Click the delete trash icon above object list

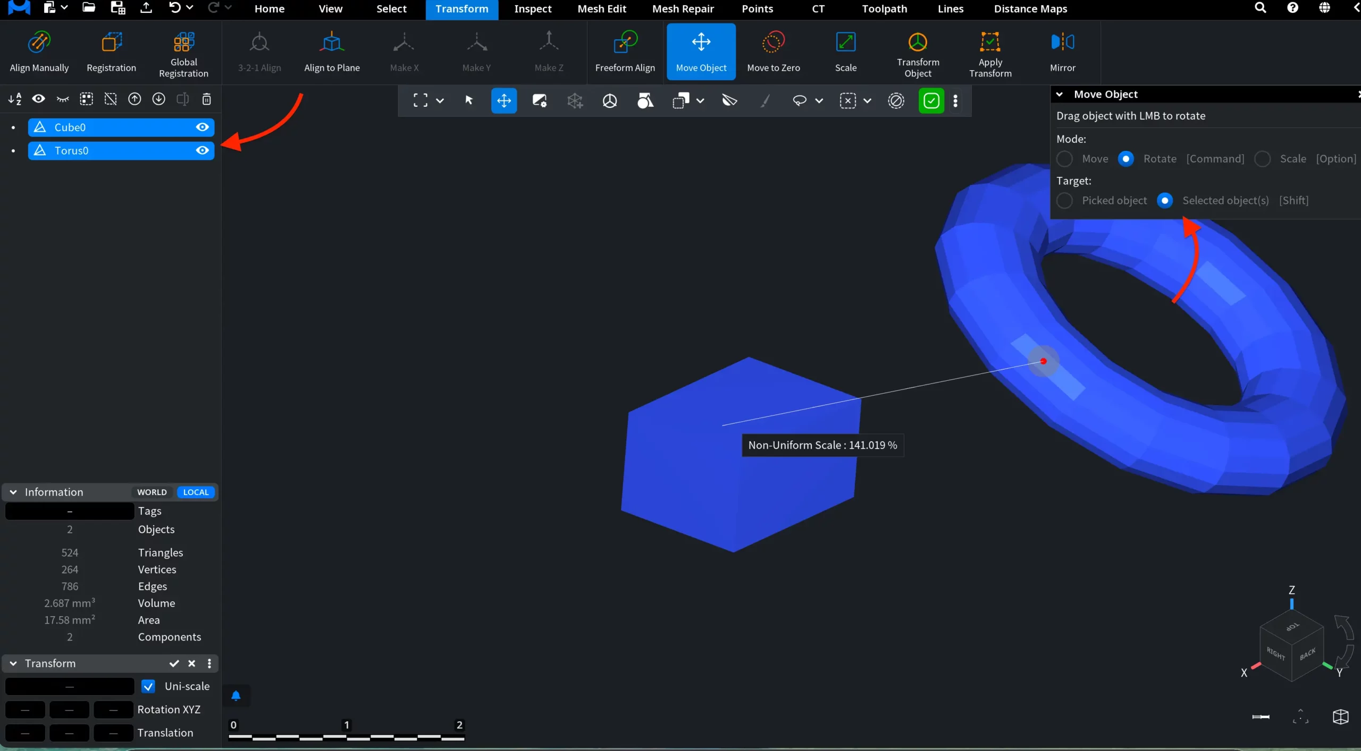coord(207,99)
